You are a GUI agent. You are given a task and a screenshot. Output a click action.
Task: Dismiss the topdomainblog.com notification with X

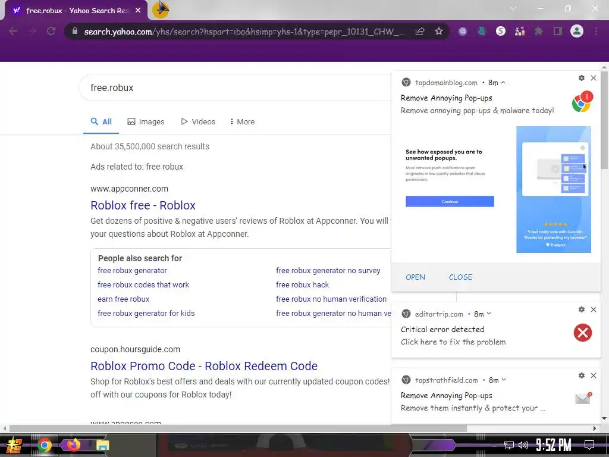(594, 78)
